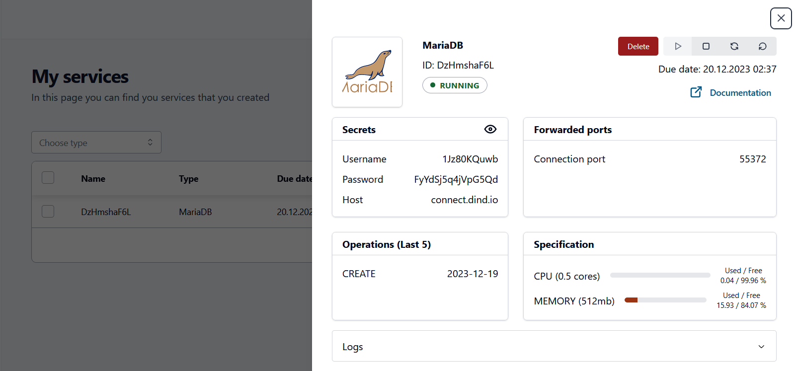Screen dimensions: 795x371
Task: Click the Due date 20.12.2023 02:37 text
Action: click(717, 69)
